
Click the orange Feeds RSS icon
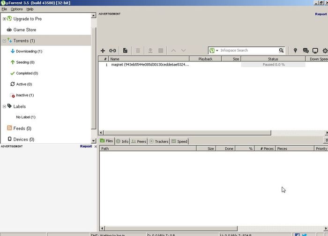click(x=9, y=128)
